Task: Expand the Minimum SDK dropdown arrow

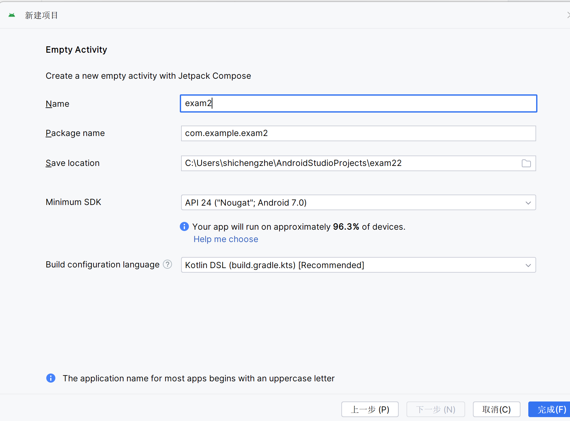Action: pos(528,203)
